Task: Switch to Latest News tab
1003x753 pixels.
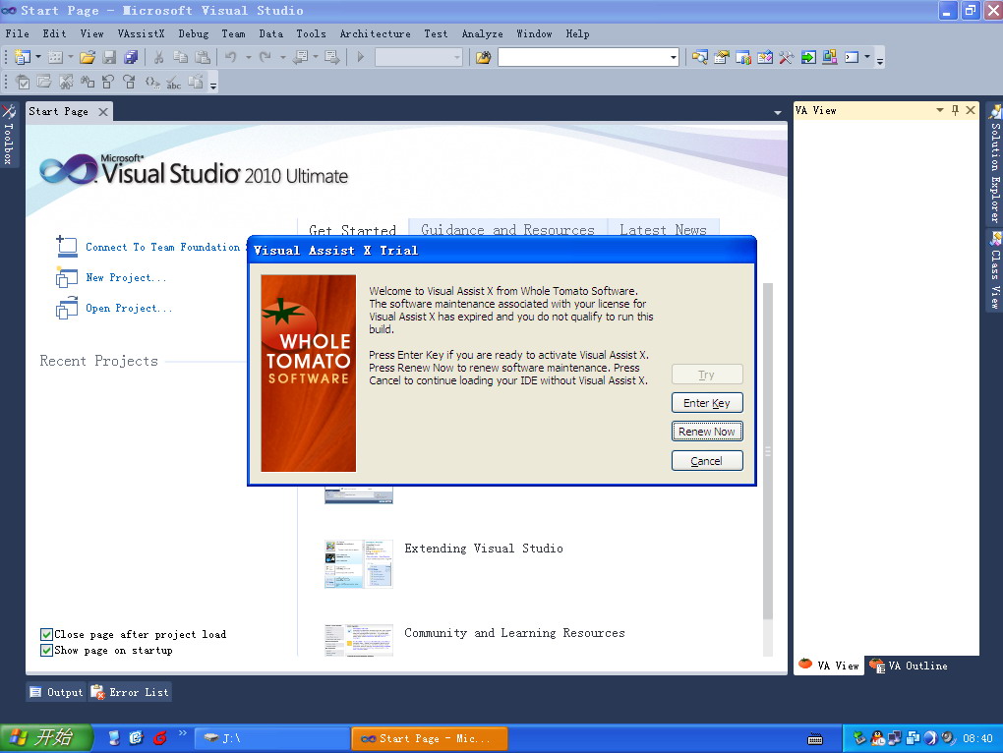Action: (663, 228)
